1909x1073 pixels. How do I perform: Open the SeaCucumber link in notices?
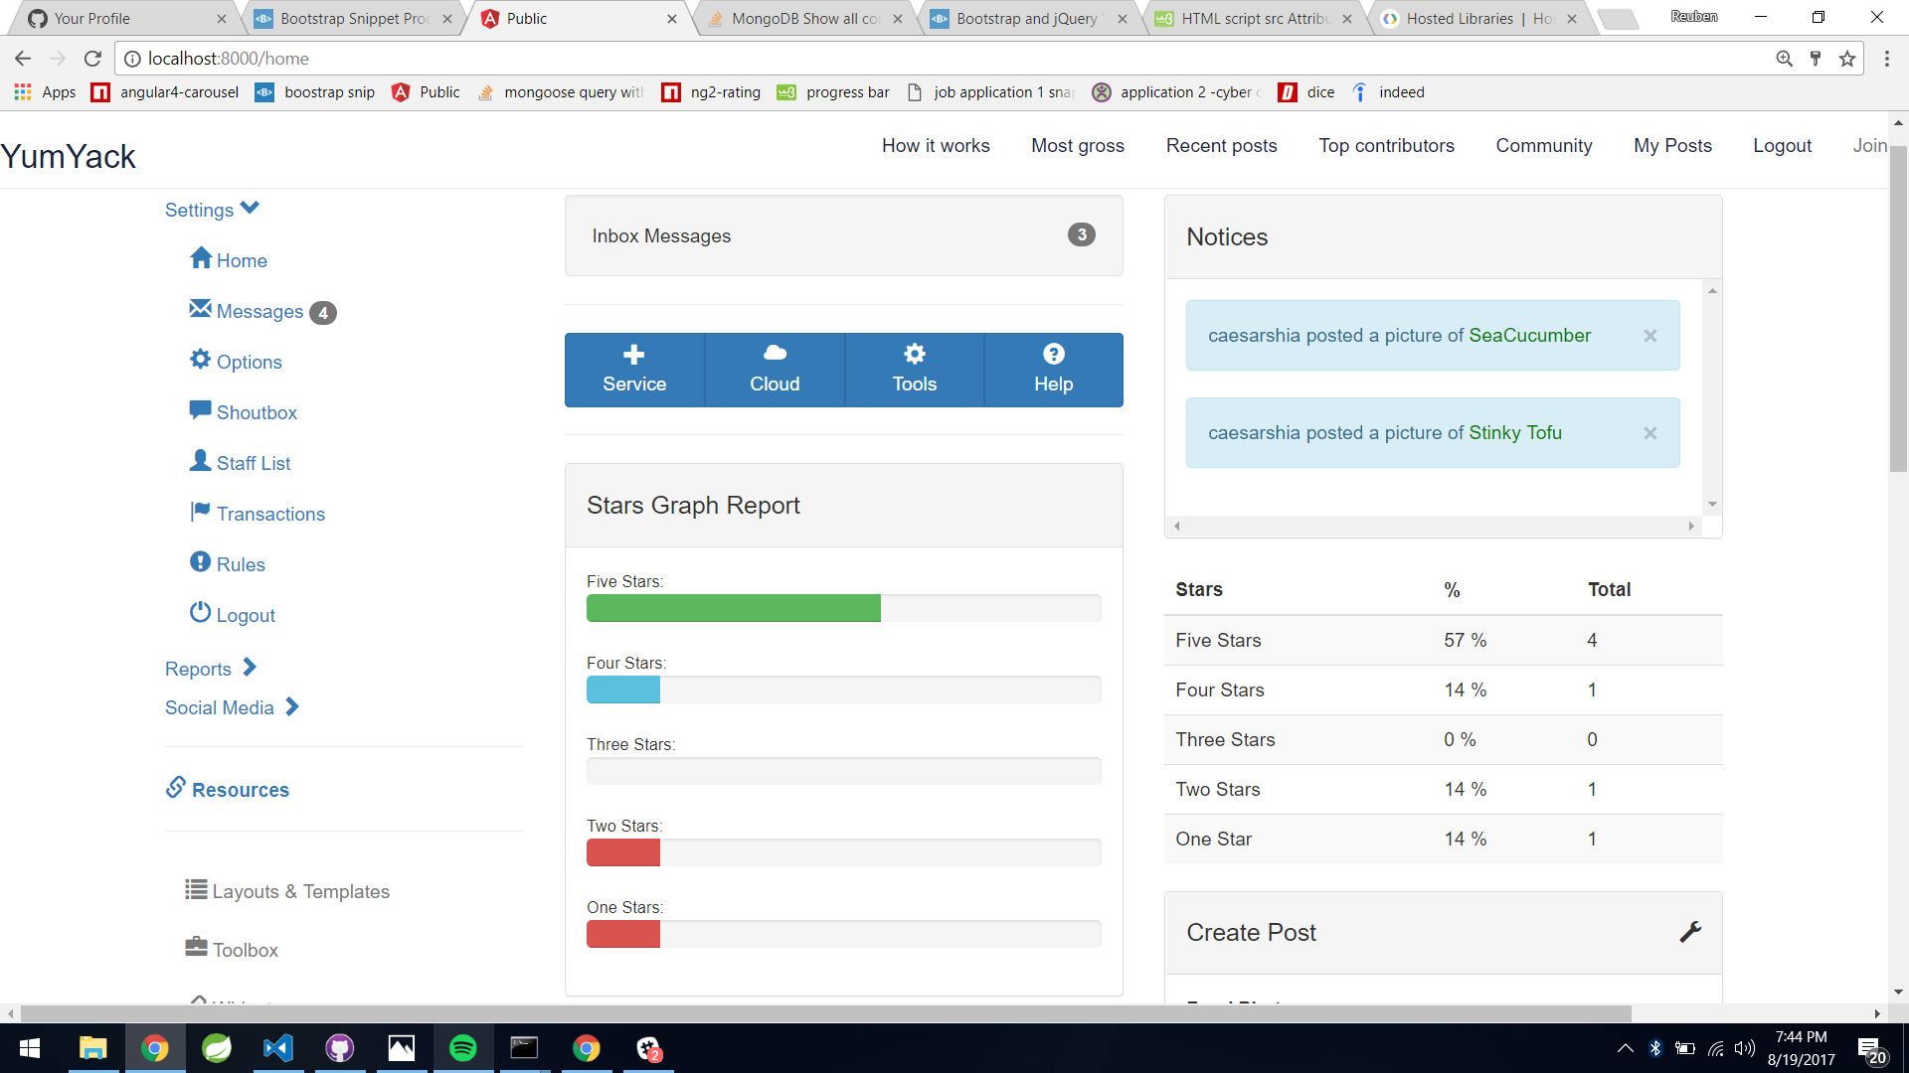1529,336
